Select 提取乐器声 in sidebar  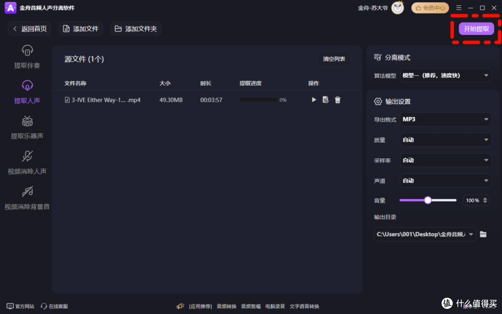pos(27,127)
